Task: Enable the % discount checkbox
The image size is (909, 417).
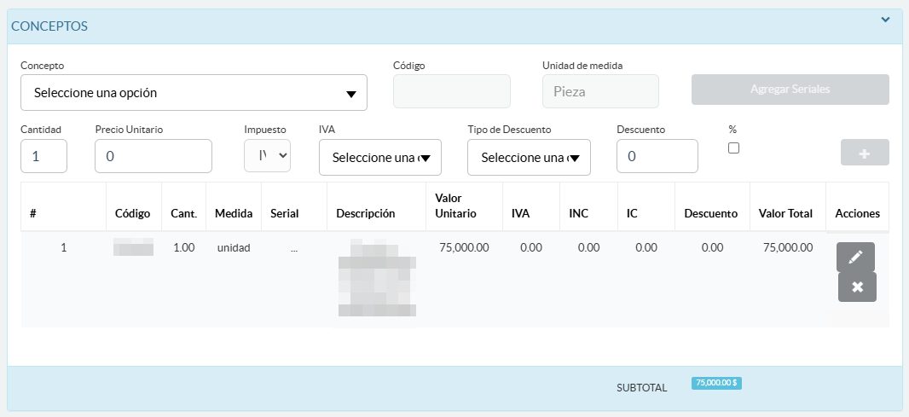Action: 733,148
